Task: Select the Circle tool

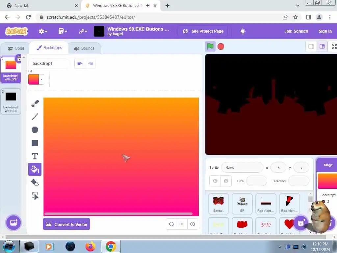Action: [35, 130]
